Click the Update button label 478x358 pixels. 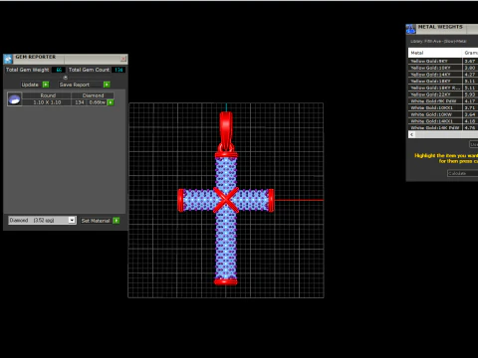(30, 85)
